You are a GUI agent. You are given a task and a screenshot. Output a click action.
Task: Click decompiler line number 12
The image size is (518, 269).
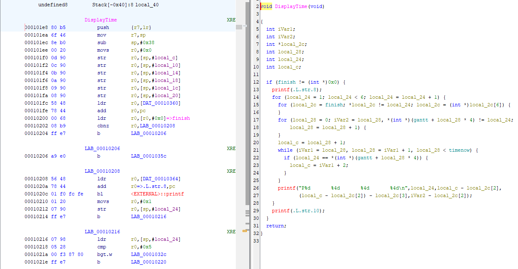point(257,82)
